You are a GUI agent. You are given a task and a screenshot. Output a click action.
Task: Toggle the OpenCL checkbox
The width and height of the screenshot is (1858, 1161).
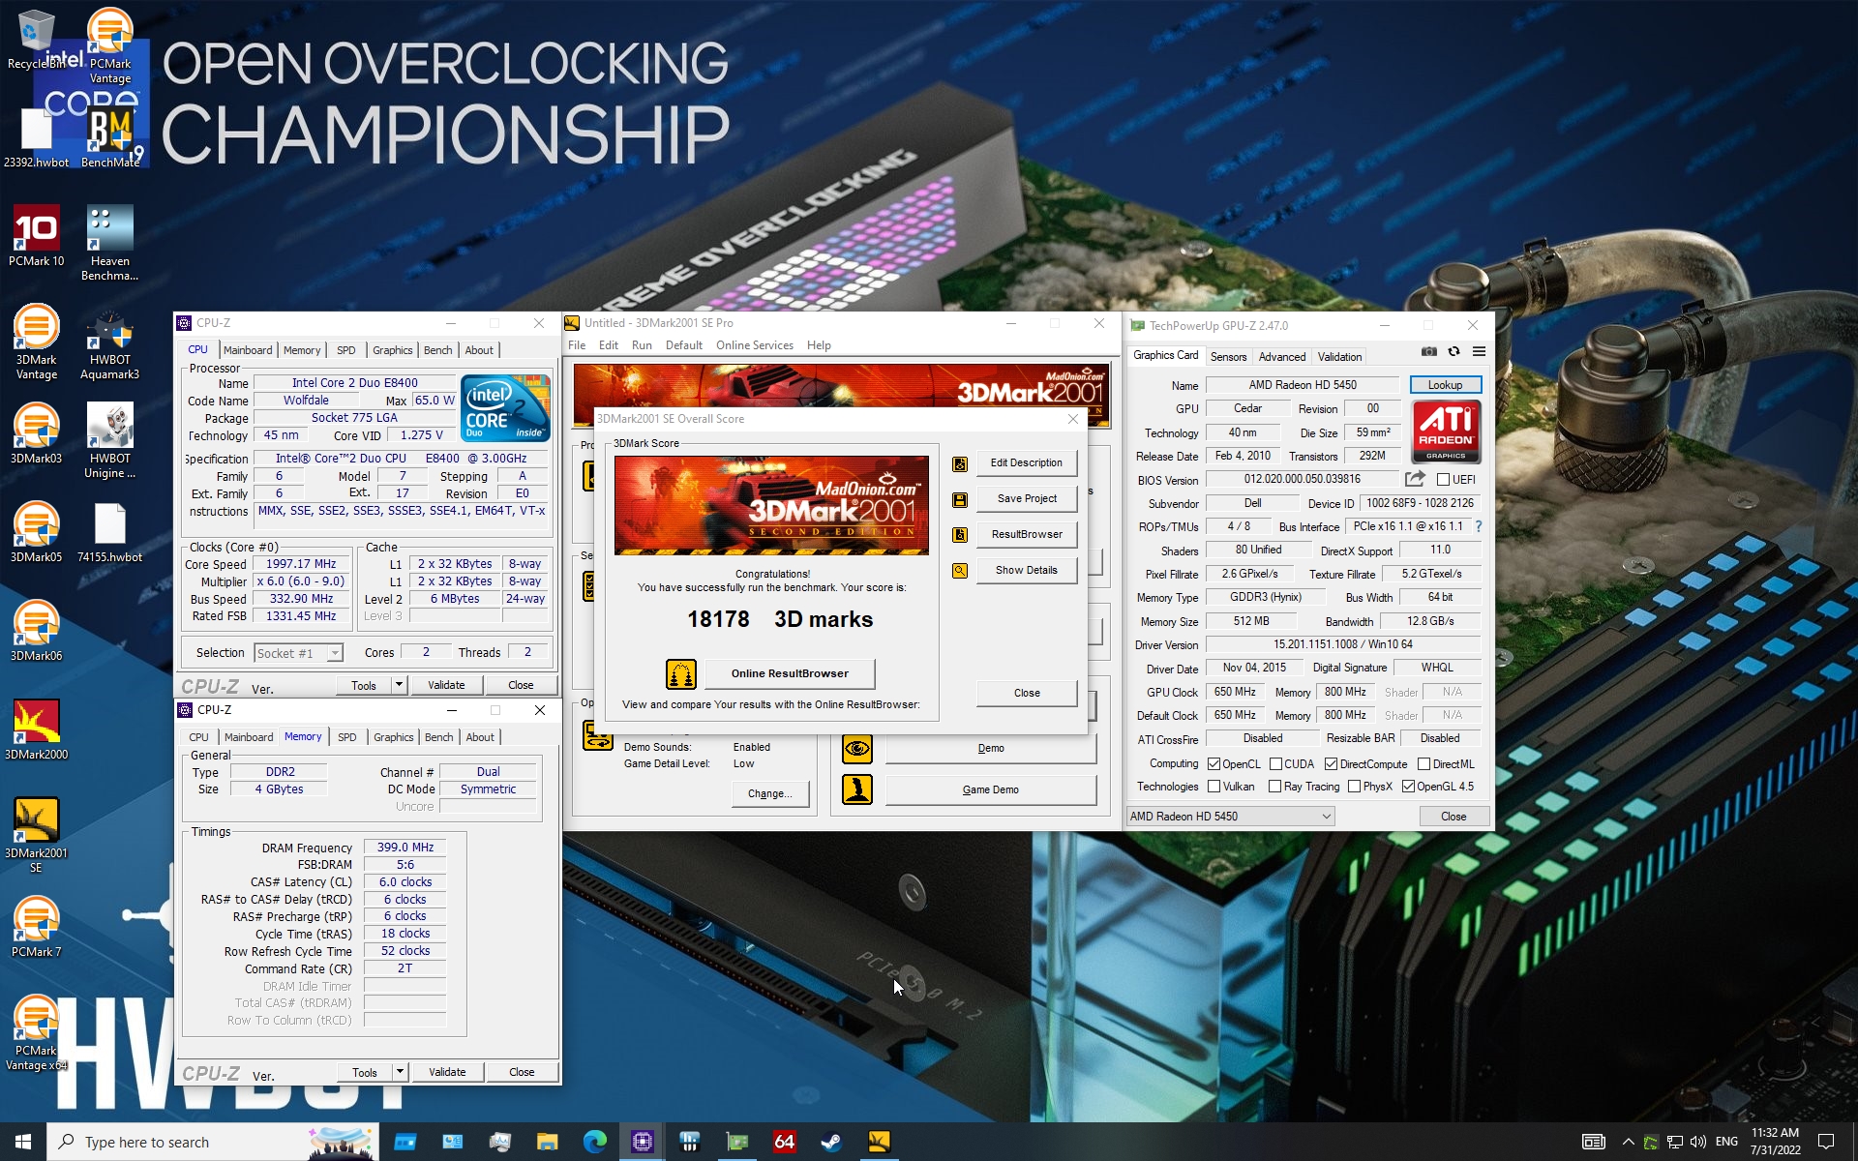pos(1214,764)
